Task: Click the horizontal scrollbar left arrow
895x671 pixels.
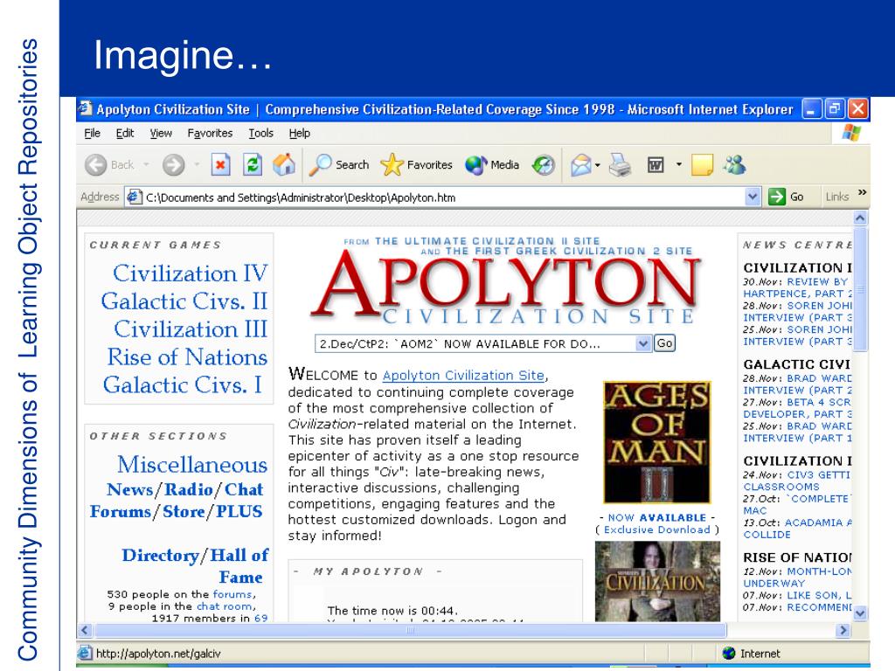Action: (85, 631)
